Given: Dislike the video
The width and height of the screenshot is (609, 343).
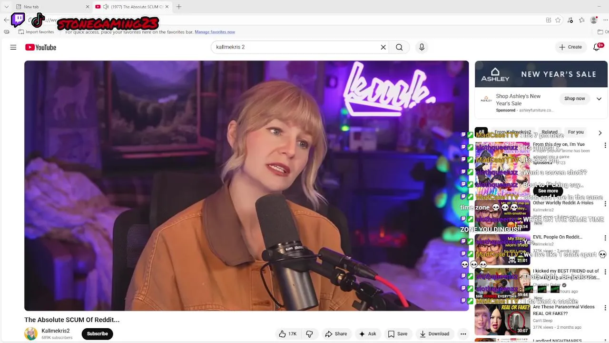Looking at the screenshot, I should tap(309, 334).
